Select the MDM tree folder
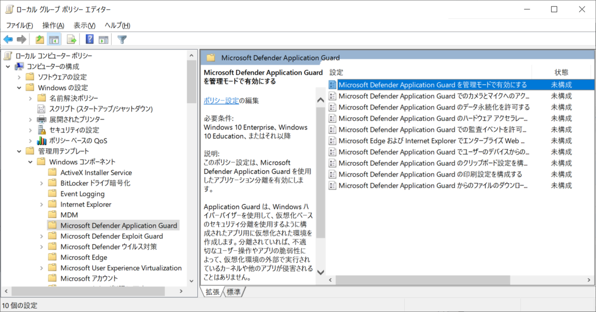The height and width of the screenshot is (312, 596). (69, 215)
